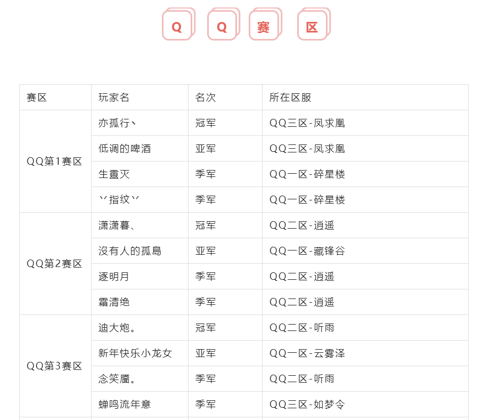The width and height of the screenshot is (490, 420).
Task: Click 'QQ二区-逍遥' in the 潇潇暮、 row
Action: (302, 225)
